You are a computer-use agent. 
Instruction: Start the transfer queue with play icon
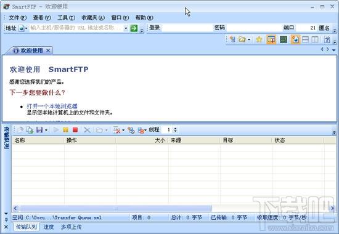pos(56,130)
